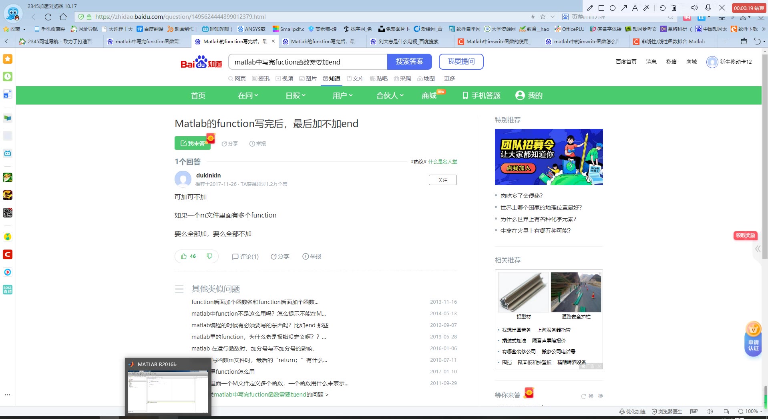Like the answer with thumbs-up 46
Image resolution: width=768 pixels, height=419 pixels.
point(188,256)
